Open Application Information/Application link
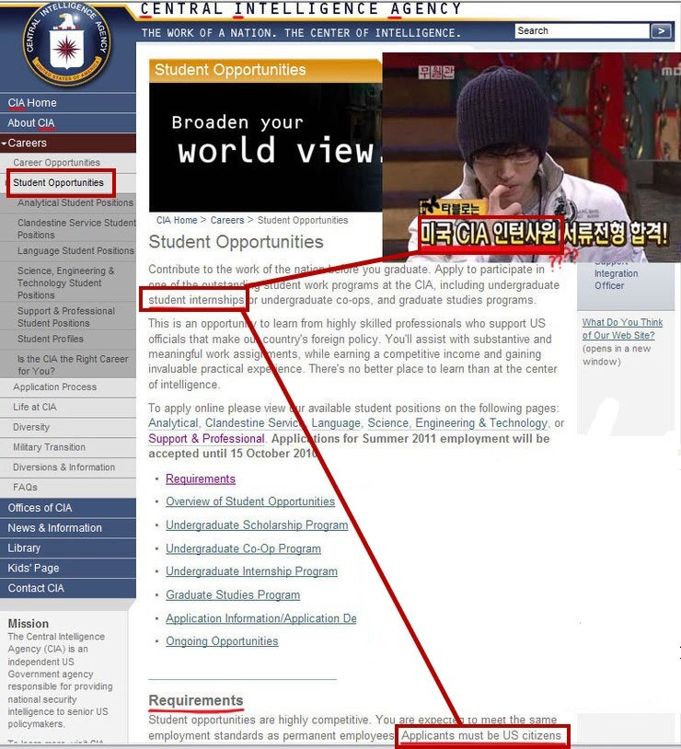The height and width of the screenshot is (749, 681). 261,618
